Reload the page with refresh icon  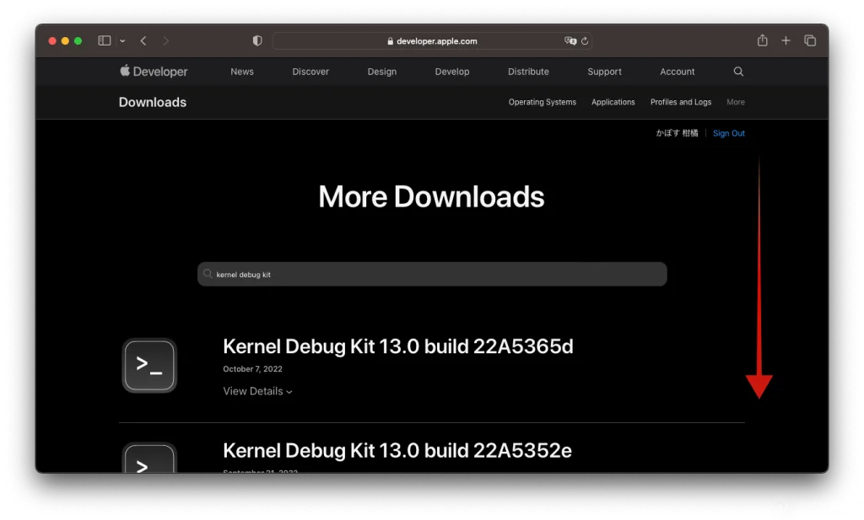[x=585, y=40]
